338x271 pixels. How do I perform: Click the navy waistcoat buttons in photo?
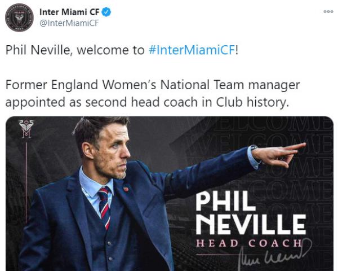(110, 251)
